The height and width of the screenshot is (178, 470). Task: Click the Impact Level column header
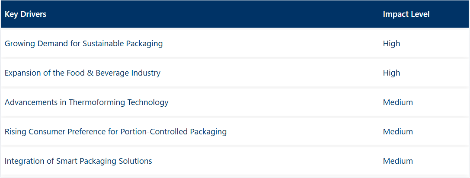[x=406, y=14]
